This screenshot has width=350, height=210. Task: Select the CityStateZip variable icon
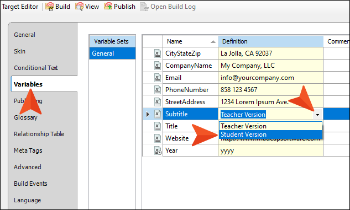pos(158,53)
